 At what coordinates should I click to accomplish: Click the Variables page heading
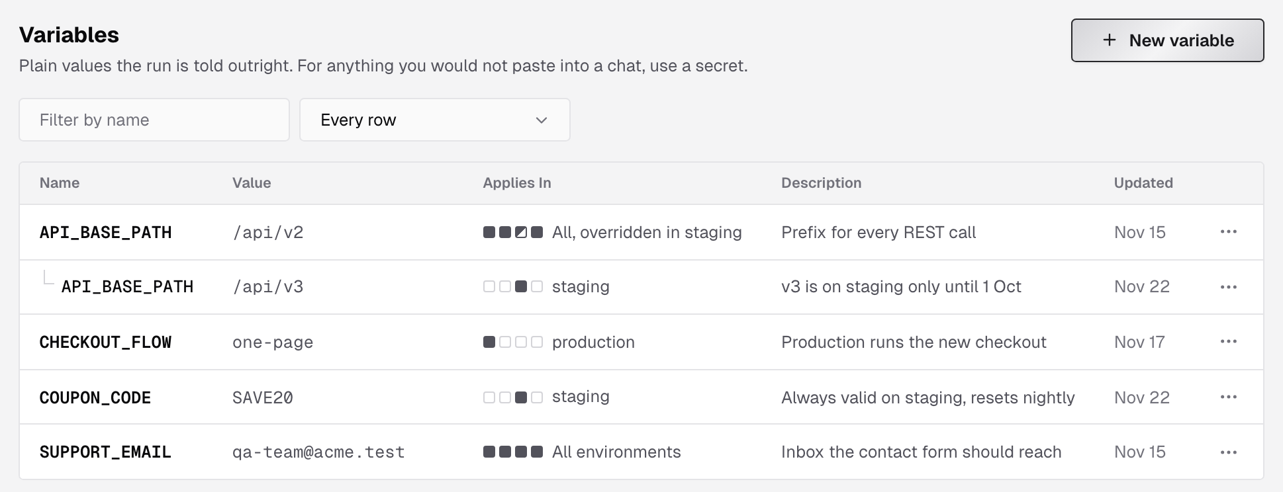(x=69, y=35)
